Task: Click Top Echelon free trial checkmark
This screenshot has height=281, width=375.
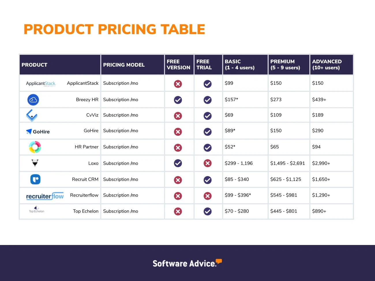Action: coord(207,212)
